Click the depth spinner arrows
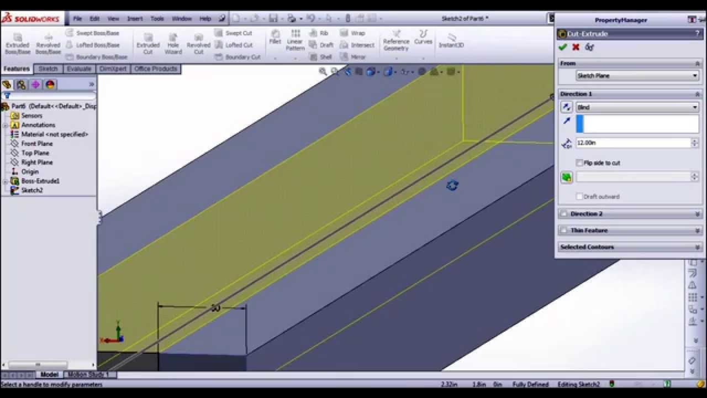 click(x=695, y=143)
